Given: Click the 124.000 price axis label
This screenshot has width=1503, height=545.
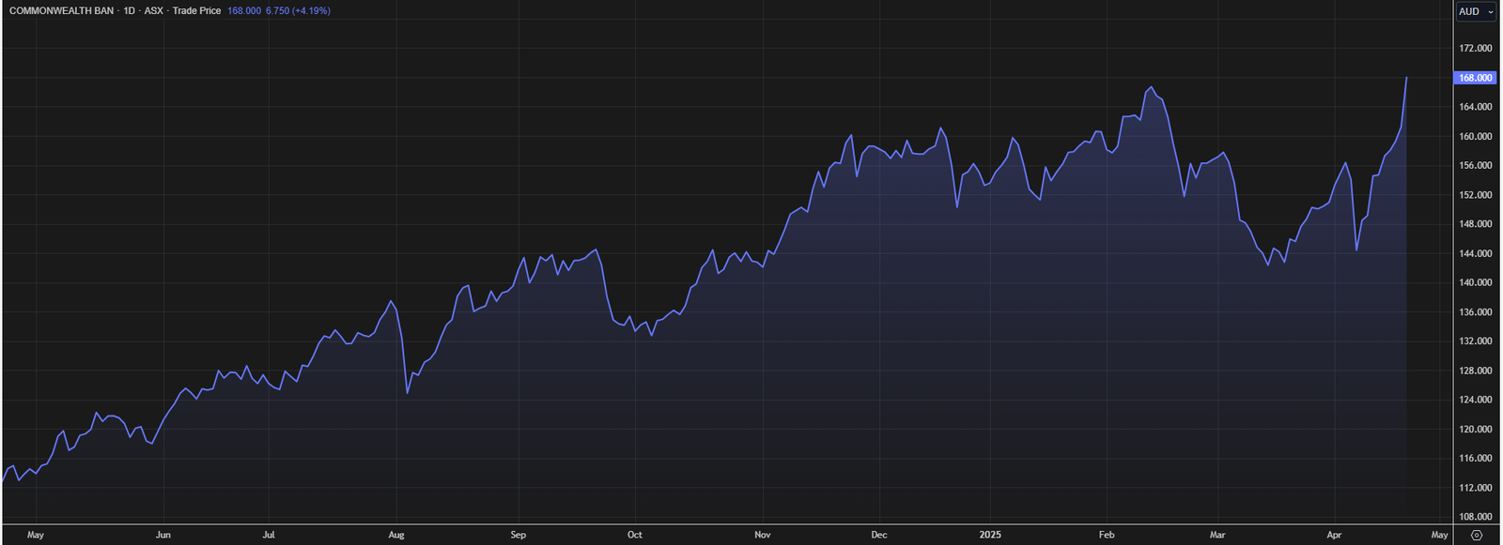Looking at the screenshot, I should pyautogui.click(x=1475, y=400).
